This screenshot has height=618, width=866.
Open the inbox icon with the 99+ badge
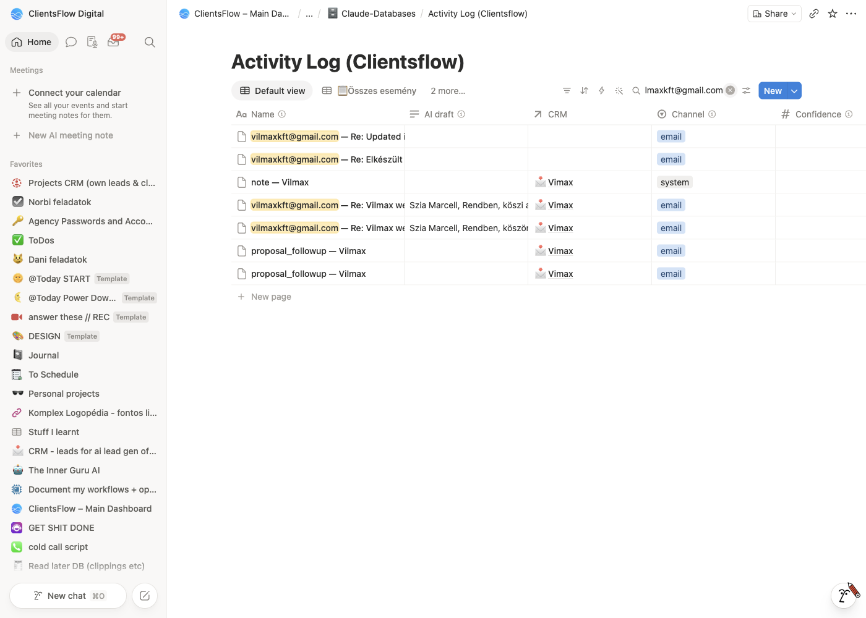[114, 41]
